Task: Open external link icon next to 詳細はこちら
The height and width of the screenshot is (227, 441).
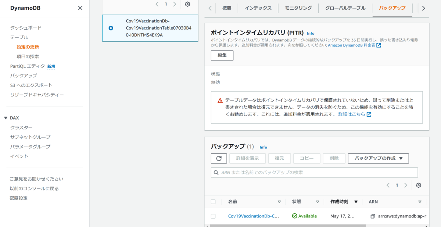Action: coord(369,114)
